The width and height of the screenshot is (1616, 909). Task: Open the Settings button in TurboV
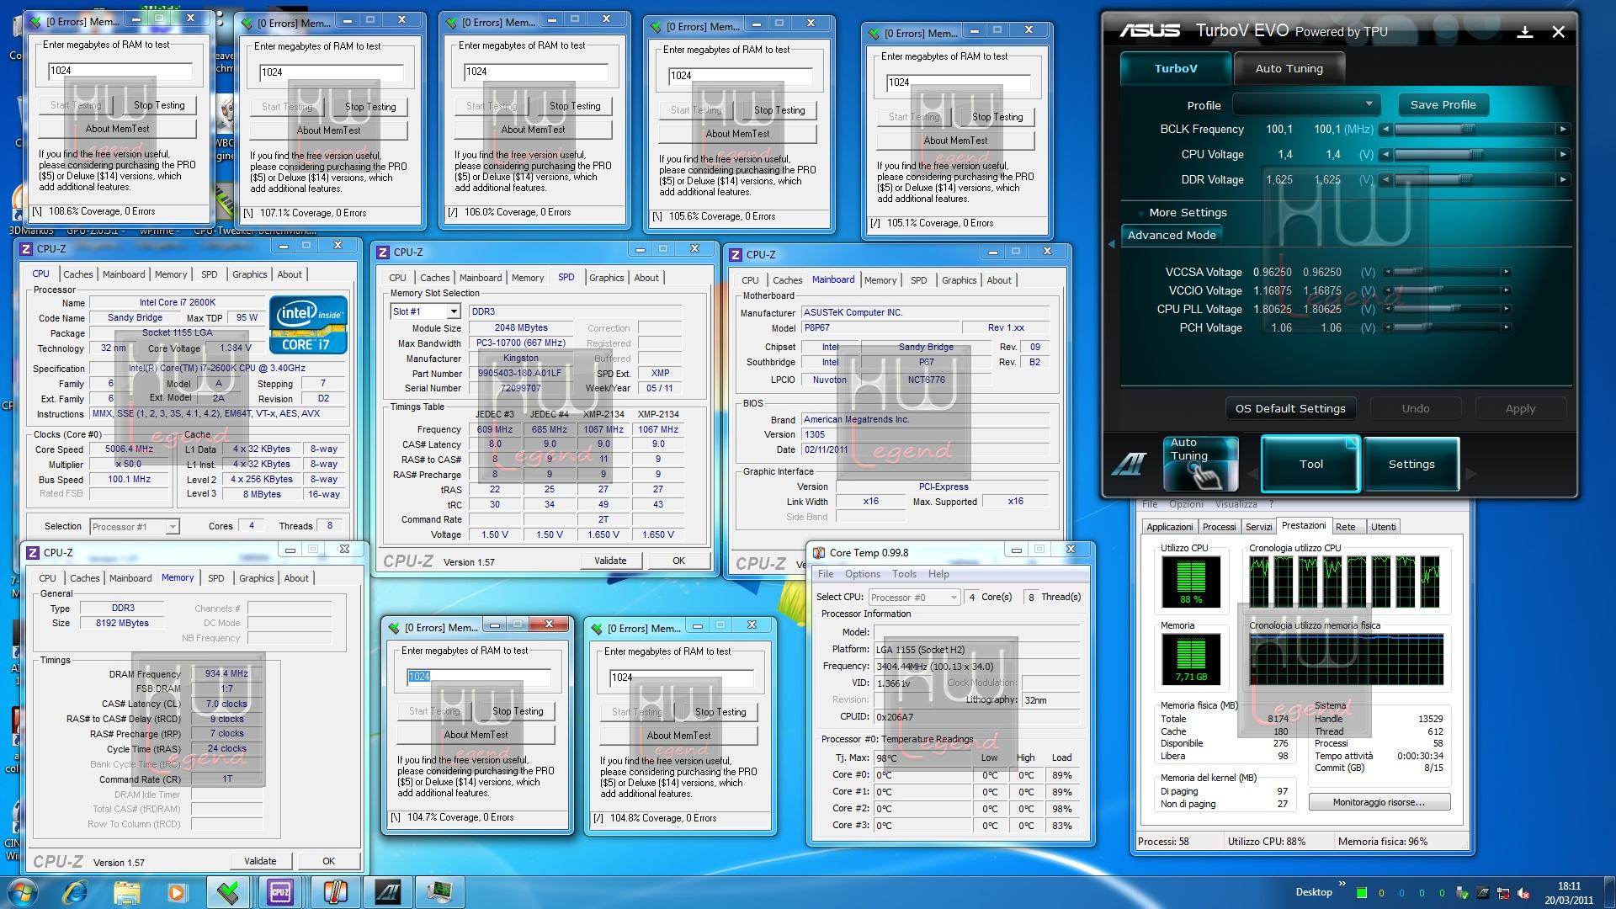[x=1411, y=464]
